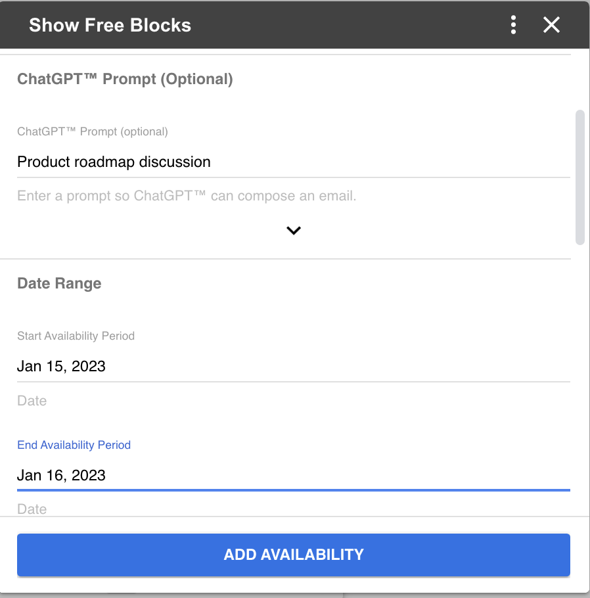Screen dimensions: 590x598
Task: Close the Show Free Blocks dialog
Action: pyautogui.click(x=551, y=25)
